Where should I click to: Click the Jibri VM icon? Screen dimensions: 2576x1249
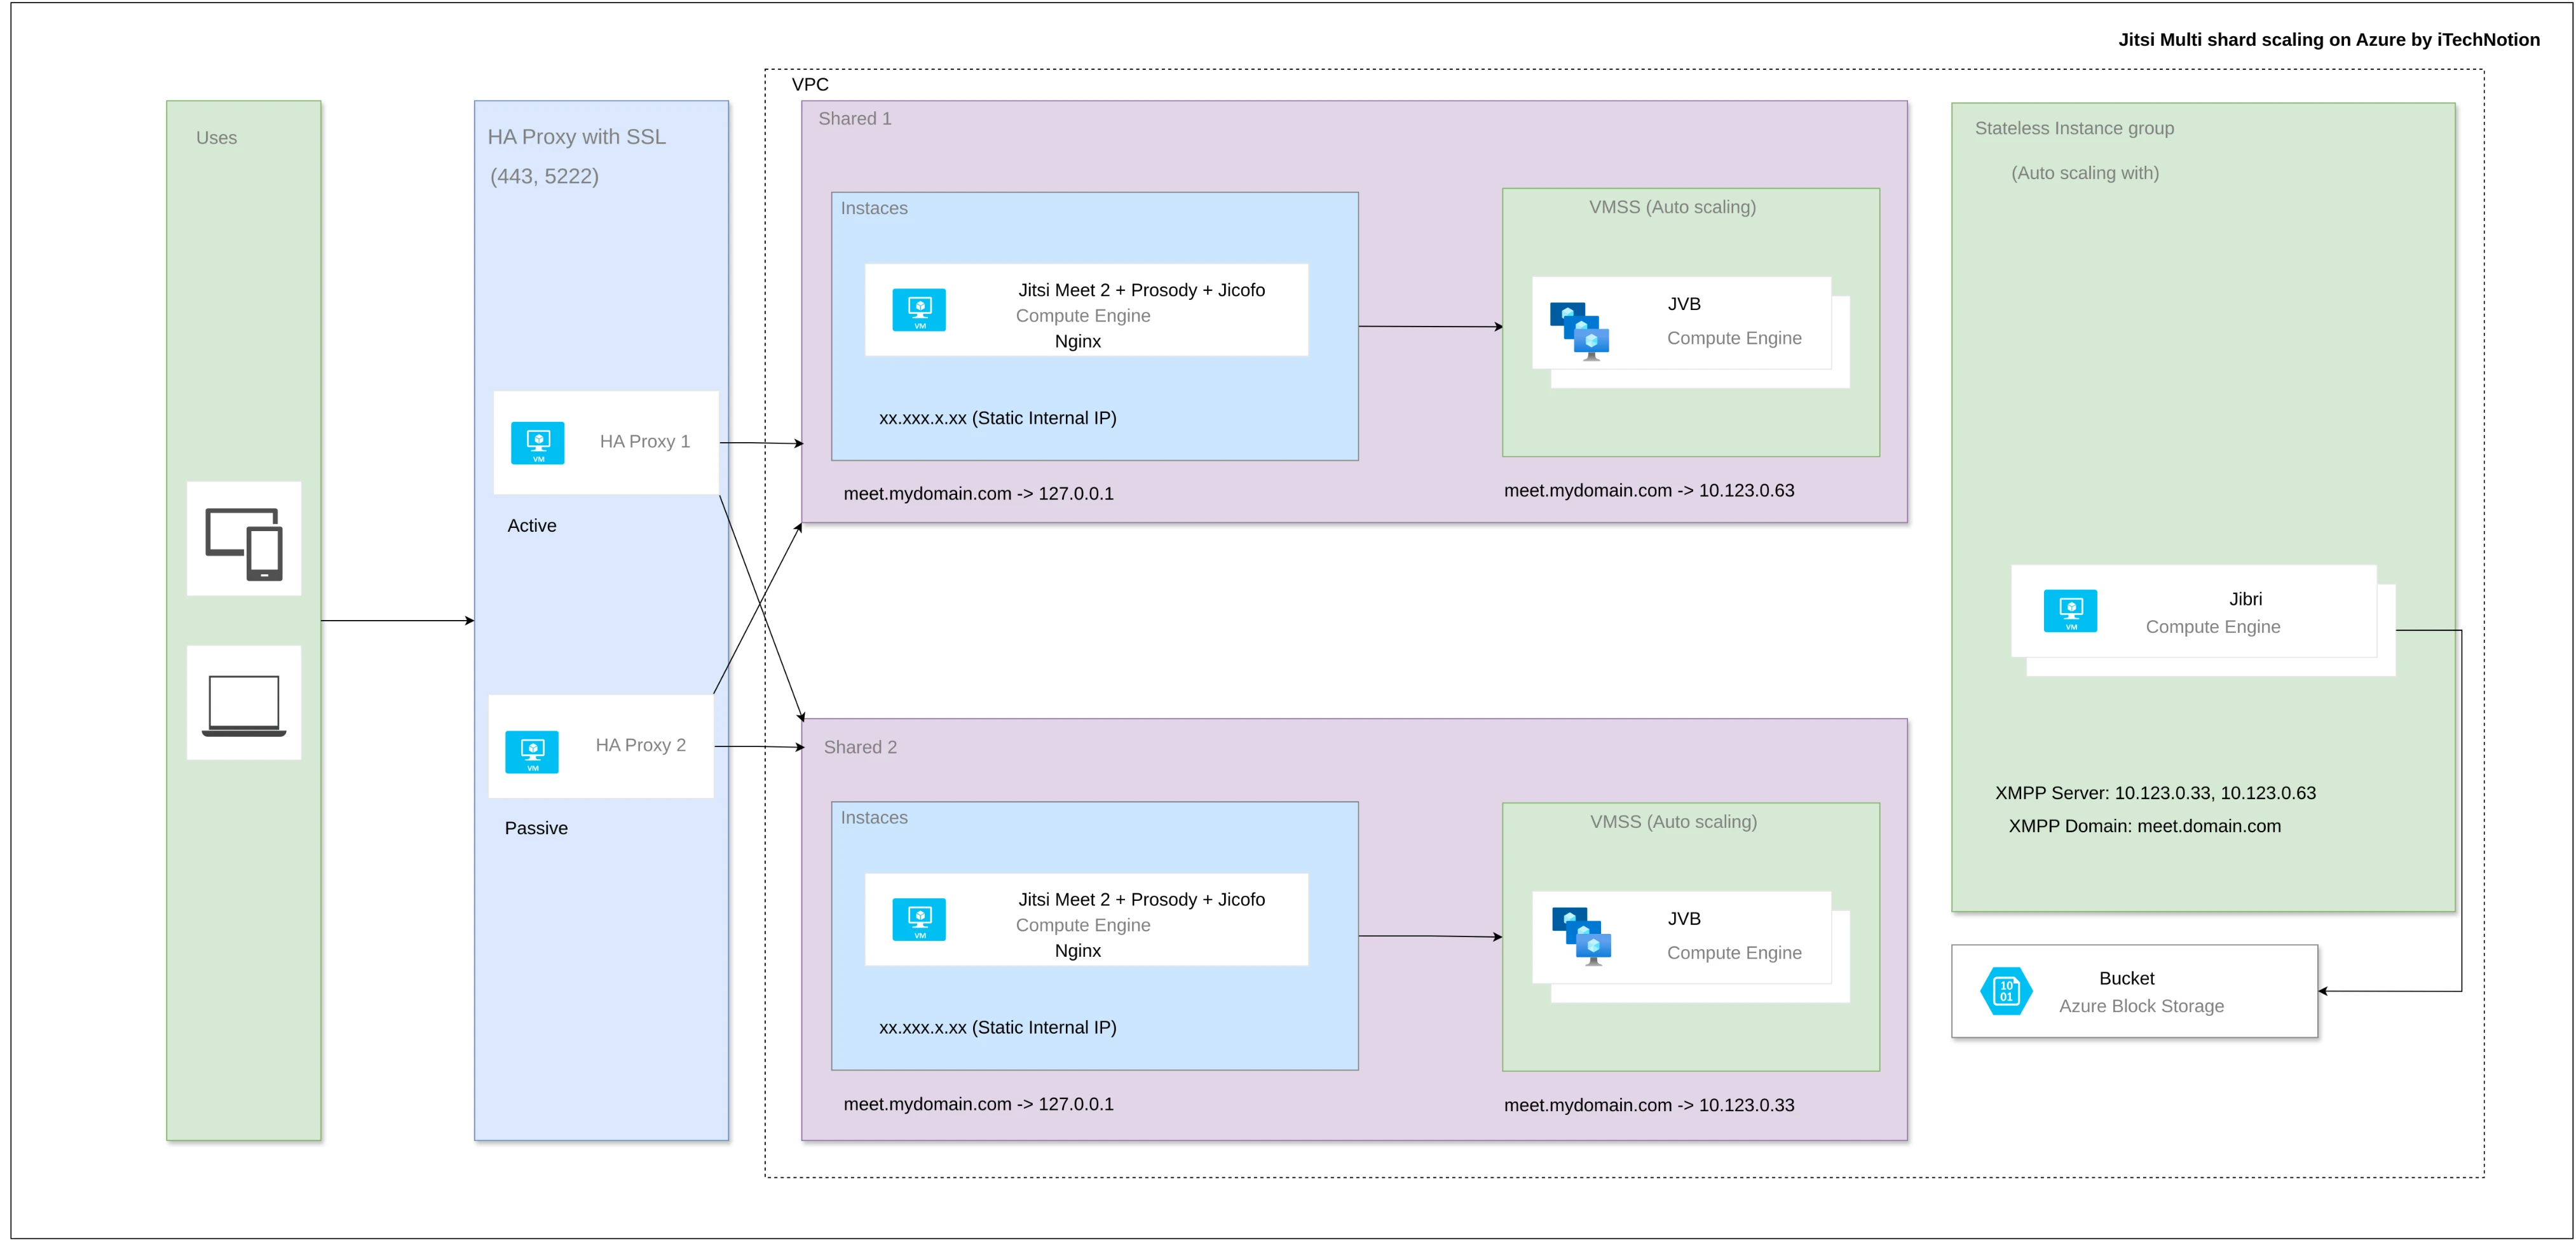click(2070, 612)
